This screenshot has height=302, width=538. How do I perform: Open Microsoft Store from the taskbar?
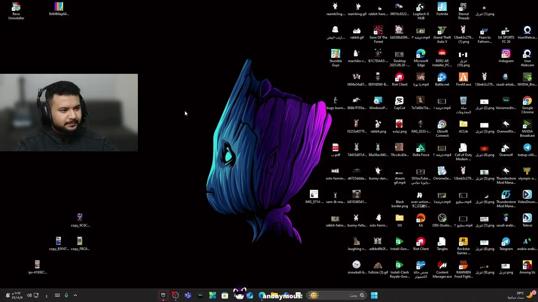point(225,295)
